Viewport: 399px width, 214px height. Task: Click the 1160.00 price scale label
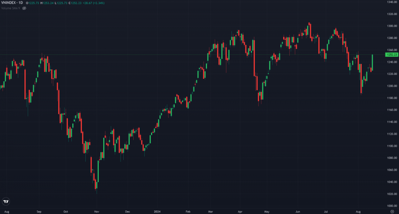click(392, 110)
